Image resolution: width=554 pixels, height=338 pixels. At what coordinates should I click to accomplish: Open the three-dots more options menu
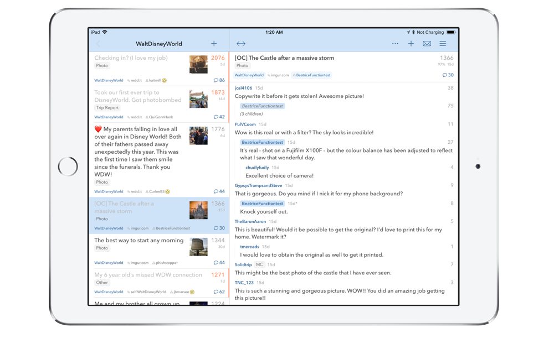coord(395,44)
